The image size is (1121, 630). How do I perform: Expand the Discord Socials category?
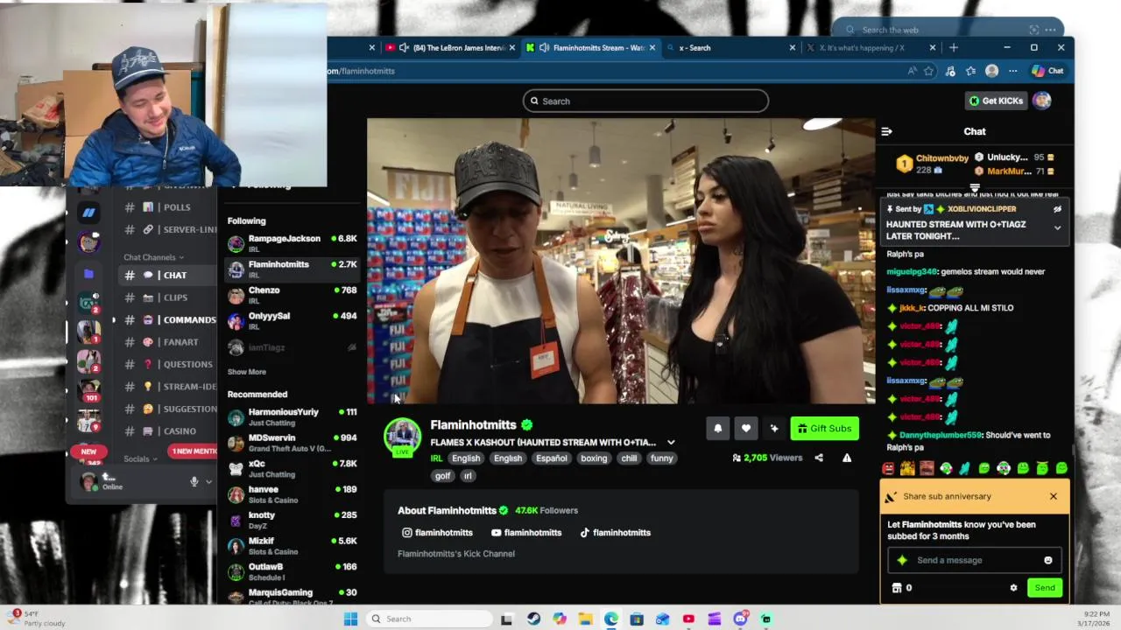(x=140, y=458)
